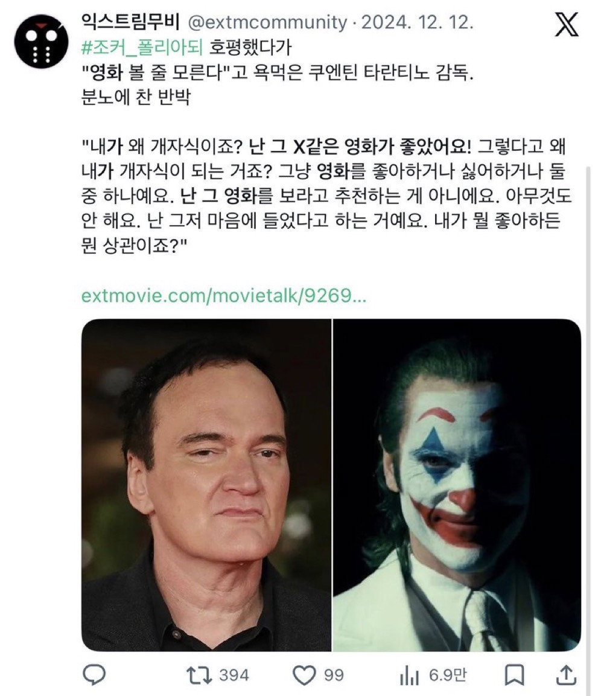Screen dimensions: 595x696
Task: Click the 394 repost count
Action: click(x=234, y=675)
